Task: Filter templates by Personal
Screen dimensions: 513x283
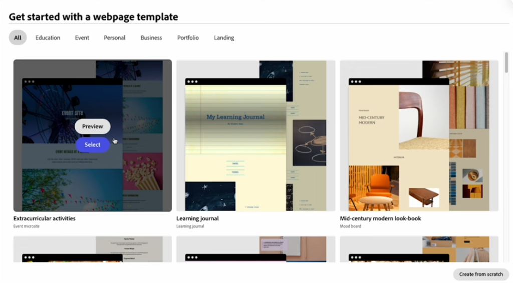Action: [x=115, y=38]
